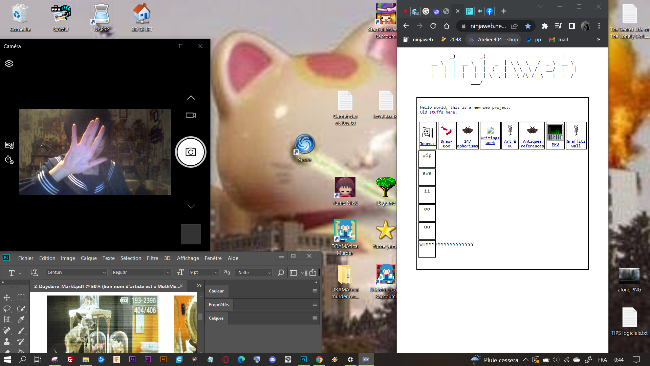
Task: Open Atelier.404 – shop bookmark
Action: (494, 40)
